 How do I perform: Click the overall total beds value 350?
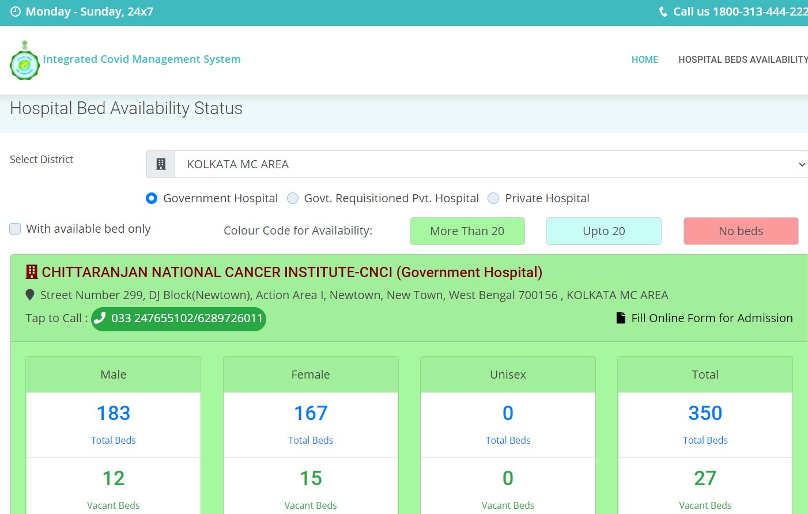coord(705,413)
